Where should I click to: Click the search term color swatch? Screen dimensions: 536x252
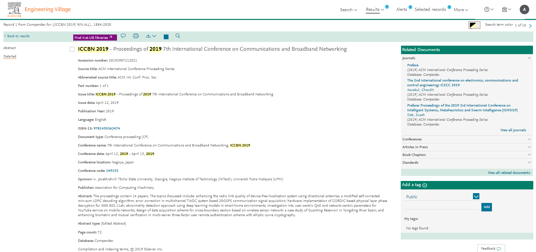click(474, 25)
